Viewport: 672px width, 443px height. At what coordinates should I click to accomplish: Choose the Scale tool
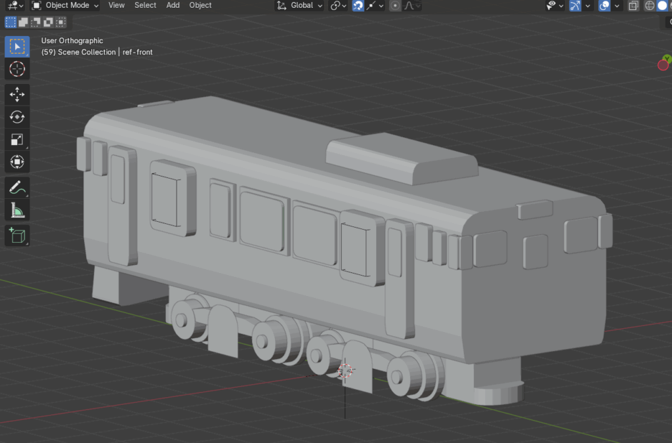(x=17, y=139)
